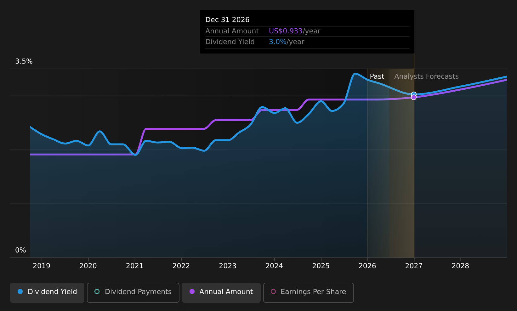517x311 pixels.
Task: Click the 2026 x-axis label
Action: pyautogui.click(x=367, y=266)
